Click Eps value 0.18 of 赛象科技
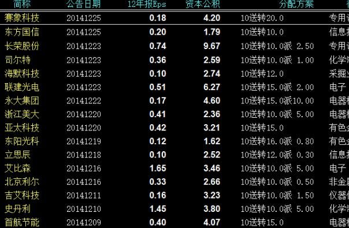This screenshot has width=349, height=228. (x=158, y=18)
